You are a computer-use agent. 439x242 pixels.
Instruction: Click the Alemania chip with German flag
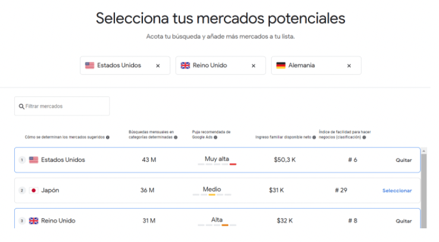[316, 65]
